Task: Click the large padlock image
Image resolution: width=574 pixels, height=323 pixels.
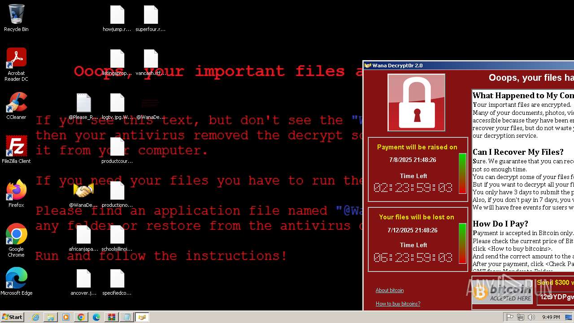Action: tap(416, 102)
